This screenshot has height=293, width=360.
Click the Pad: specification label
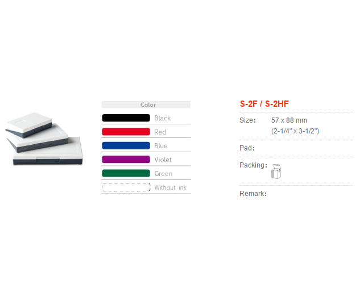[247, 148]
